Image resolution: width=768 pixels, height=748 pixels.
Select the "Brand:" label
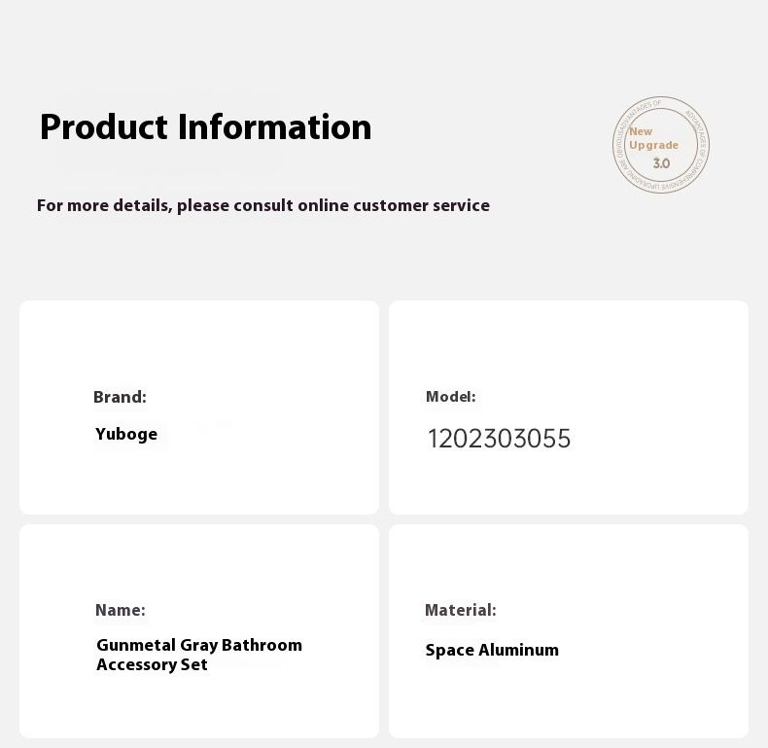tap(120, 397)
